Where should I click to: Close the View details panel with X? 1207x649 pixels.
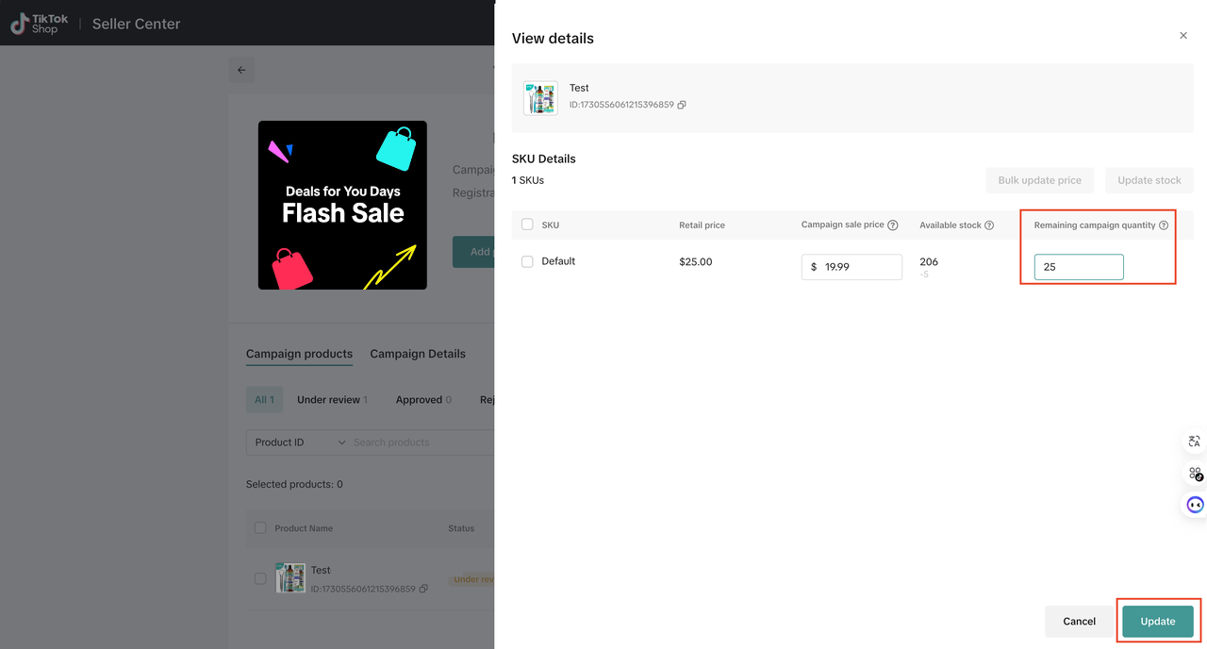(1183, 36)
